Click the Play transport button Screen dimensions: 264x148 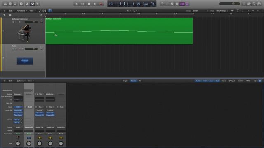click(95, 4)
